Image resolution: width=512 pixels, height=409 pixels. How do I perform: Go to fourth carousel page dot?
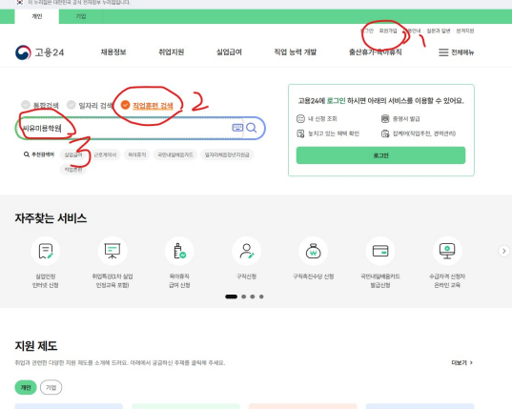pos(261,297)
